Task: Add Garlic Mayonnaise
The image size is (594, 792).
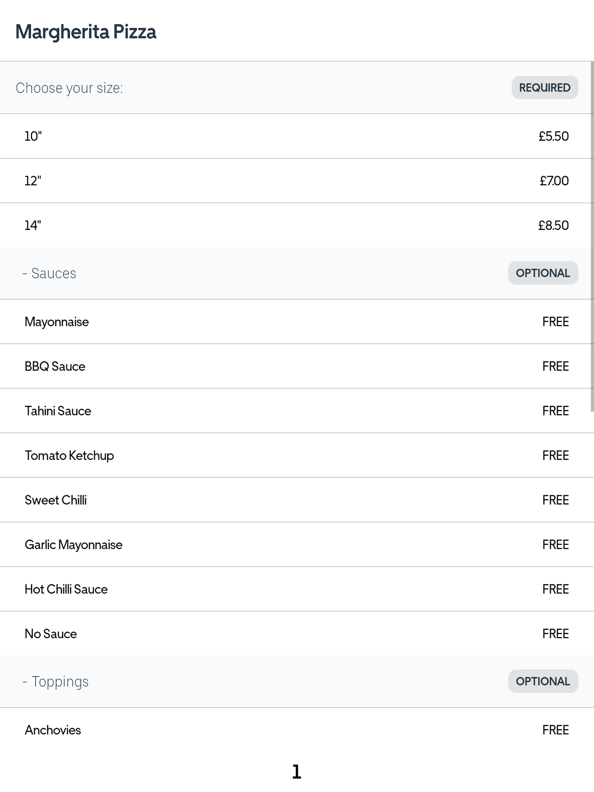Action: pyautogui.click(x=297, y=545)
